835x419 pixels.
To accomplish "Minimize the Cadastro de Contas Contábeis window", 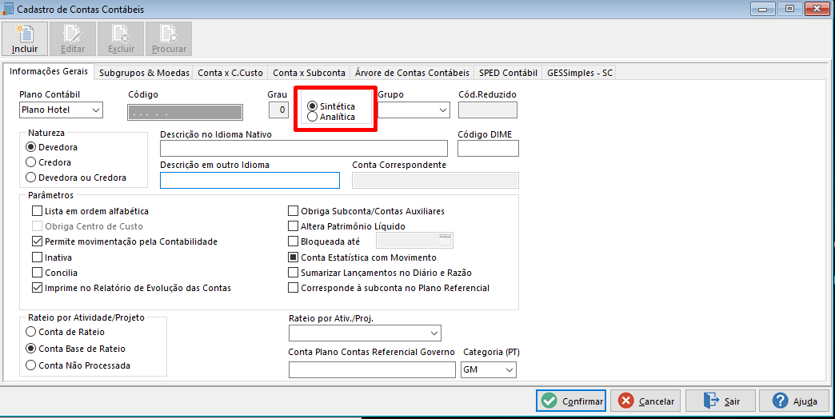I will tap(762, 9).
